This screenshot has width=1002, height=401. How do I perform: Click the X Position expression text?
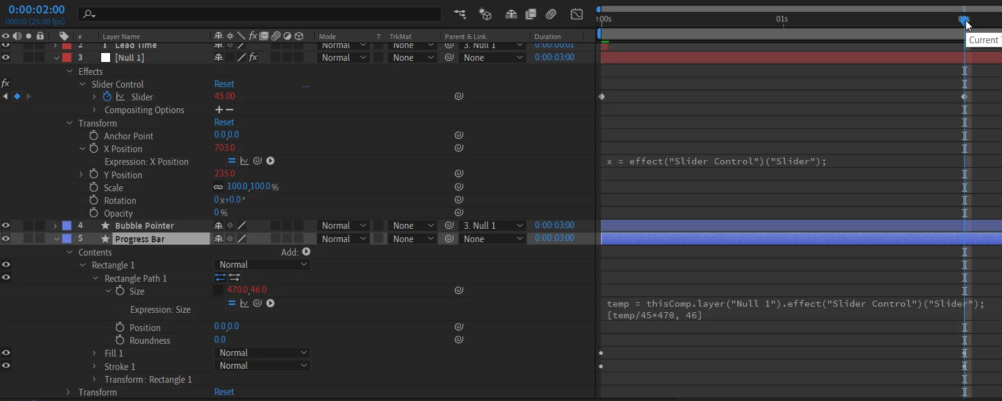(716, 161)
